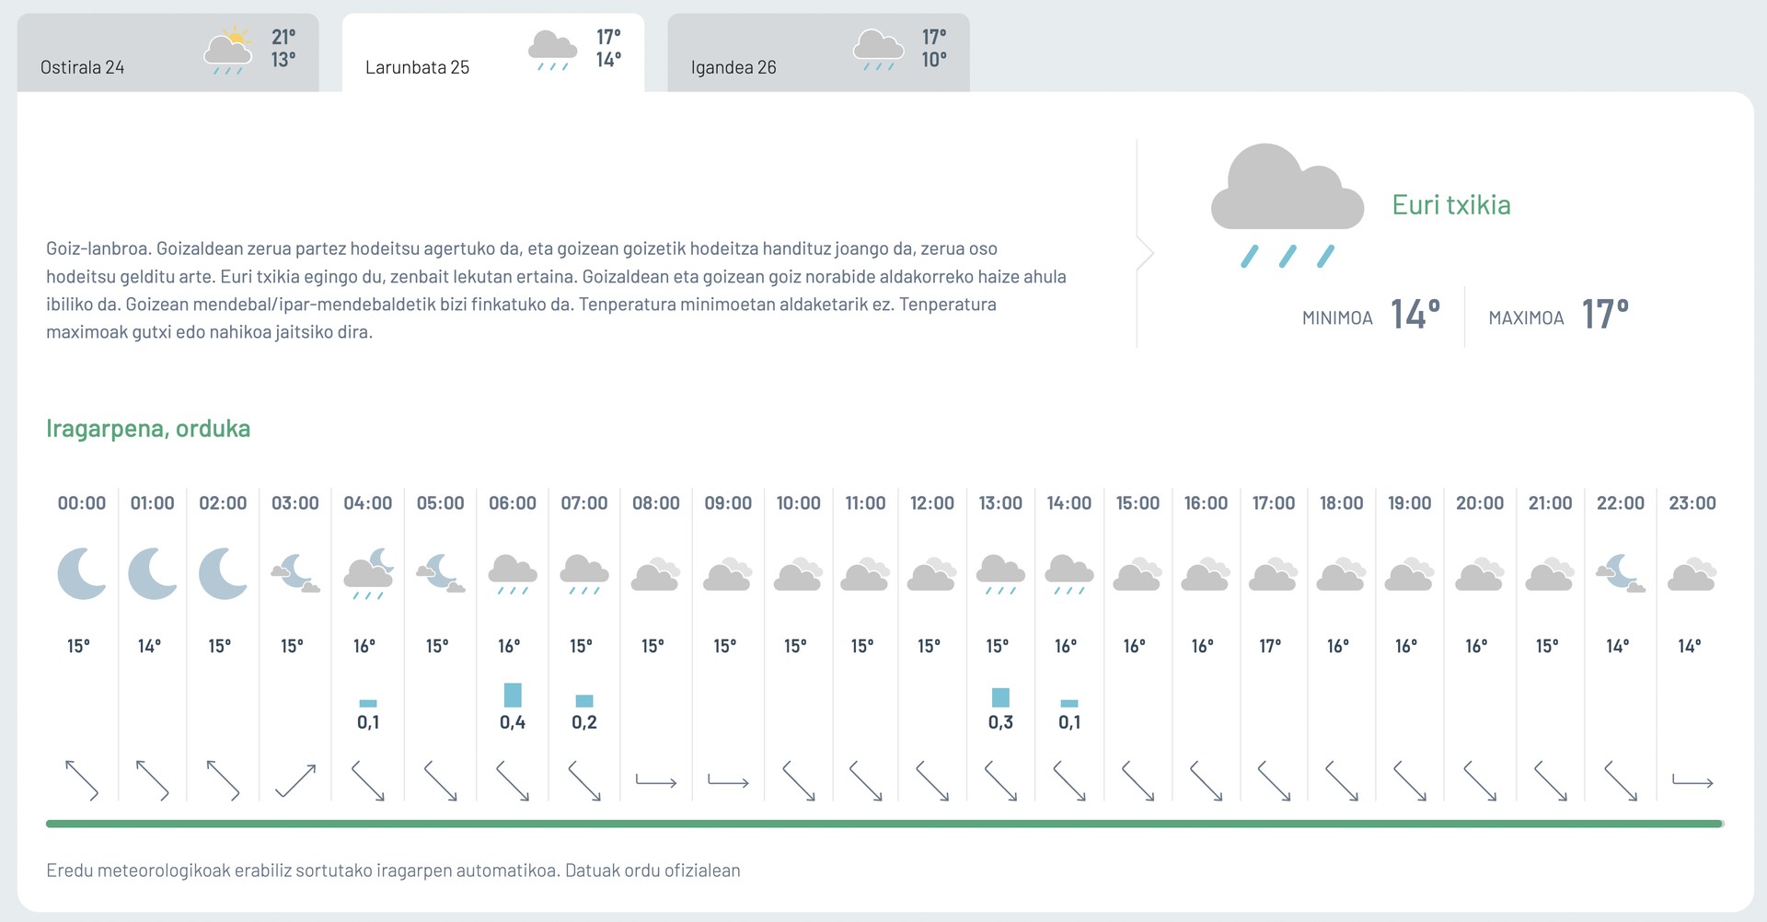1767x922 pixels.
Task: Click the 06:00 precipitation bar 0,4
Action: click(x=513, y=695)
